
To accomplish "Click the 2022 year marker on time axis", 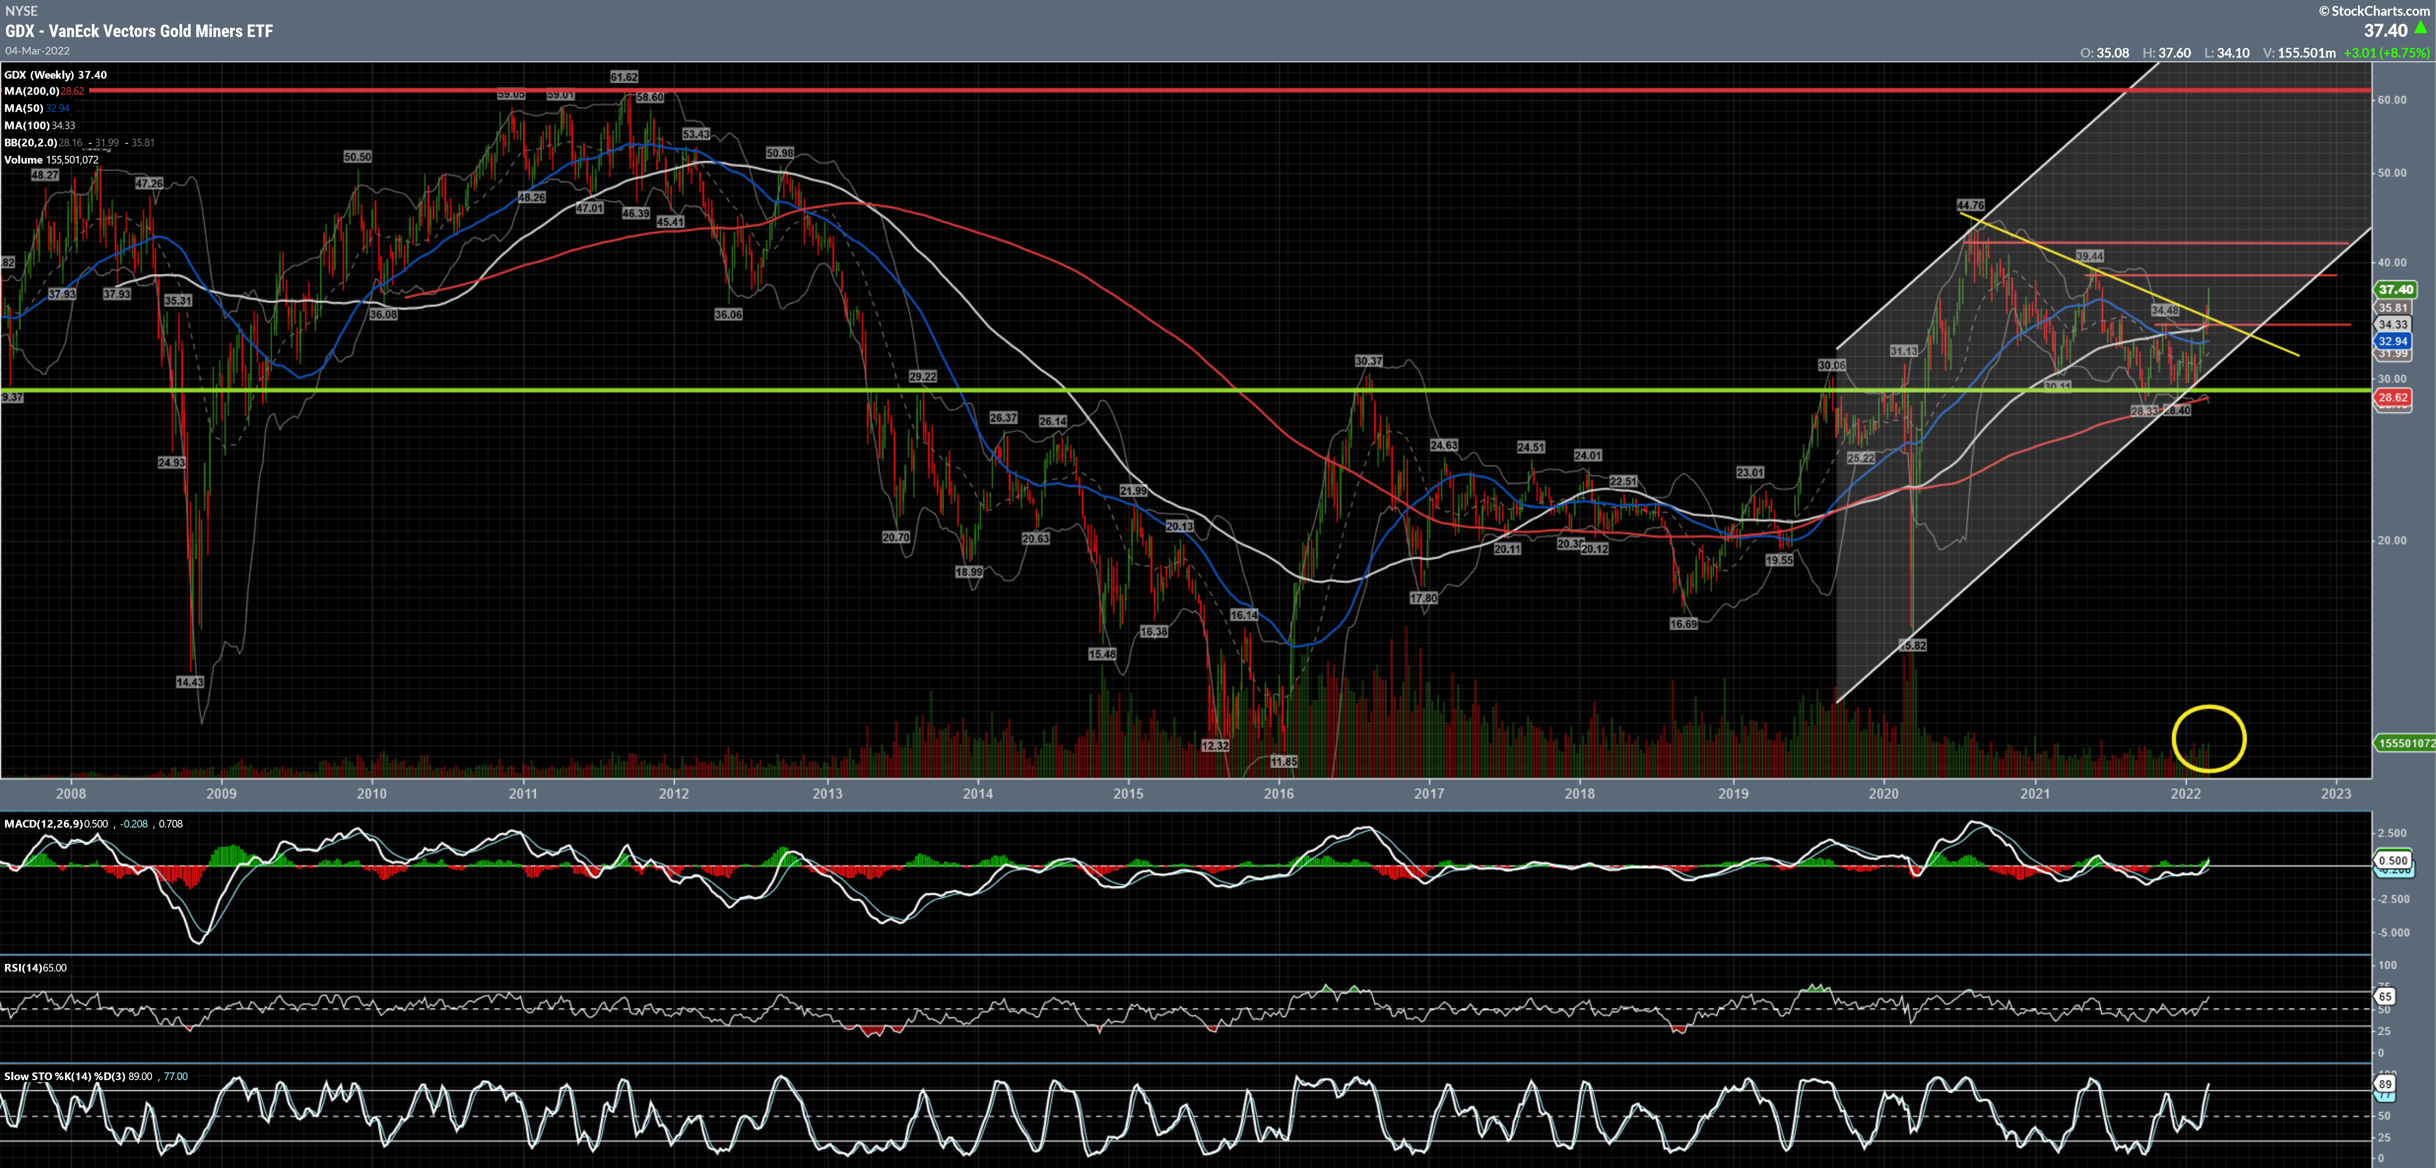I will 2186,794.
